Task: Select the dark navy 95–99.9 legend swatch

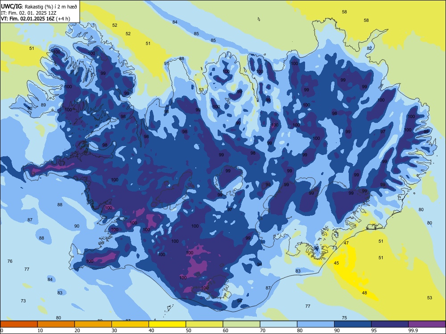Action: point(390,324)
